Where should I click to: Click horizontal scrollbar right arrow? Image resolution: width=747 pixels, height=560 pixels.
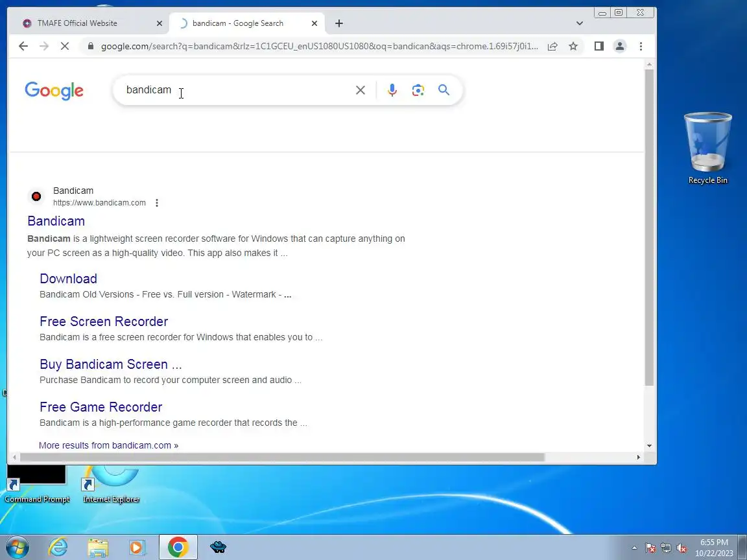(x=638, y=457)
